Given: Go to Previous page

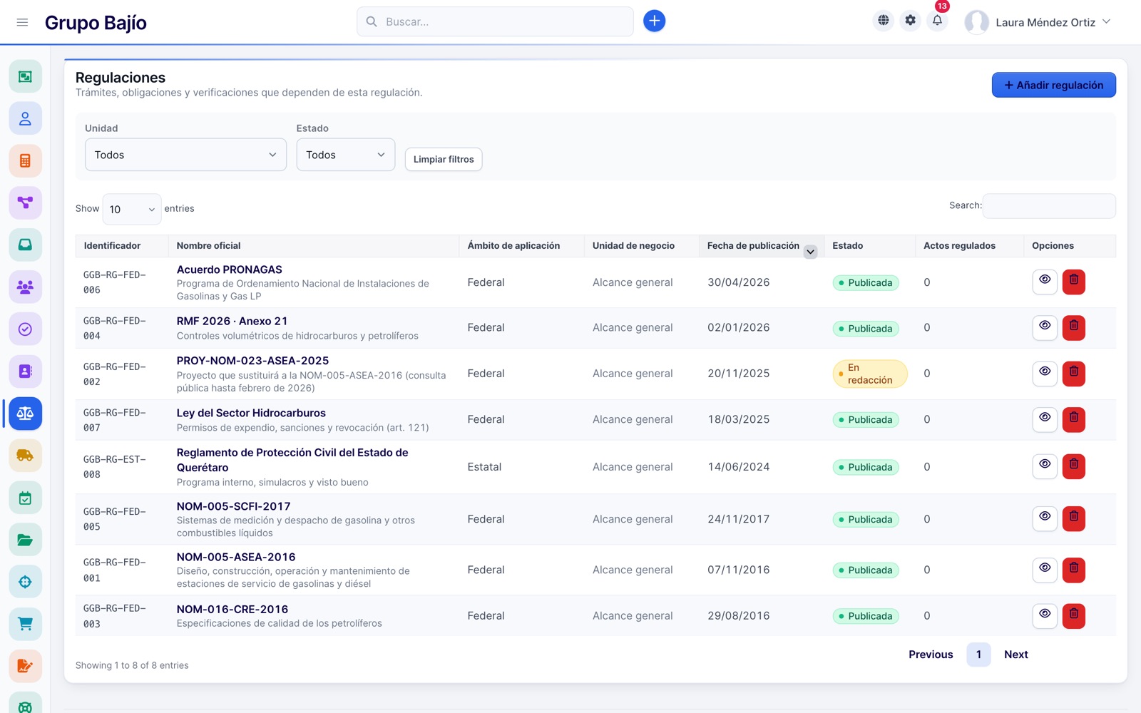Looking at the screenshot, I should pyautogui.click(x=931, y=655).
